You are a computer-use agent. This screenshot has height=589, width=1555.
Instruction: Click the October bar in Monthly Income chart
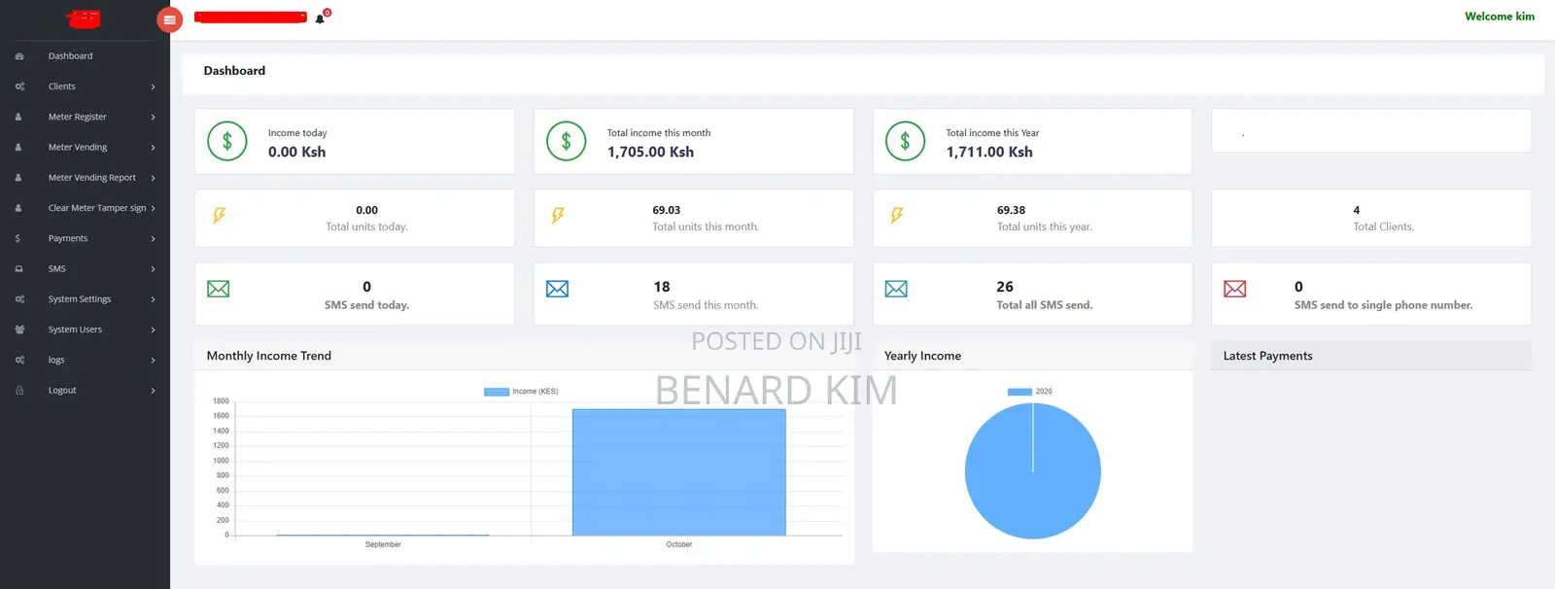tap(678, 472)
